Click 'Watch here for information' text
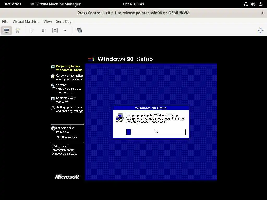The image size is (267, 200). 64,150
